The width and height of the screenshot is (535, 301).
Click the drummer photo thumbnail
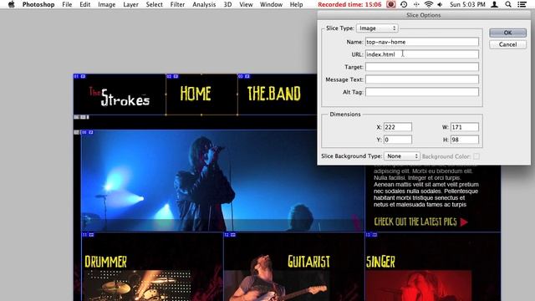[x=136, y=286]
